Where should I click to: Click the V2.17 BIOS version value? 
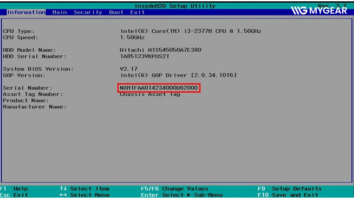129,69
